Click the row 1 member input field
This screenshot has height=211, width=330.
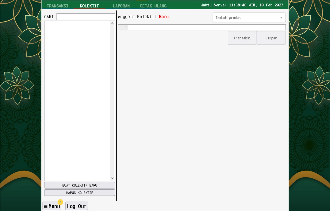206,27
